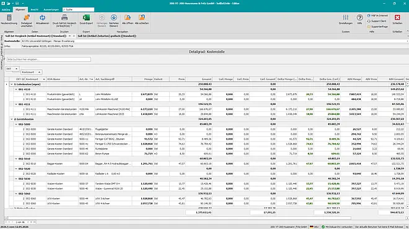Click the horizontal scrollbar of the grid

pyautogui.click(x=180, y=218)
